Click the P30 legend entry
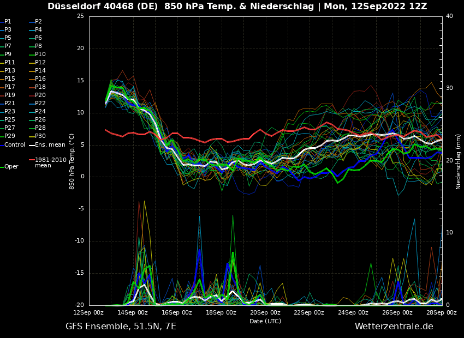The height and width of the screenshot is (338, 464). pyautogui.click(x=40, y=136)
